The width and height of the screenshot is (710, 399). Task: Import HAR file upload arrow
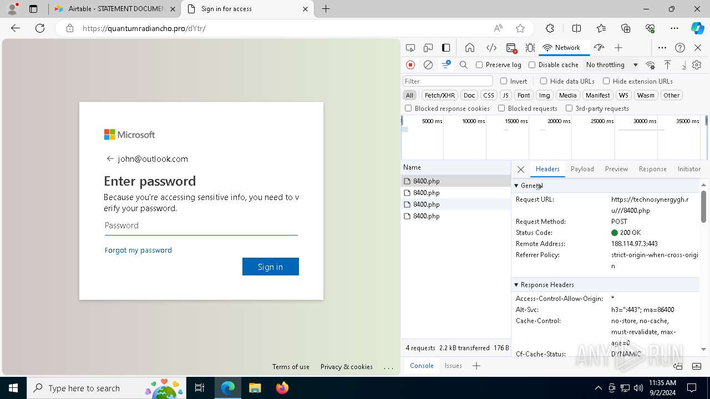pos(668,65)
